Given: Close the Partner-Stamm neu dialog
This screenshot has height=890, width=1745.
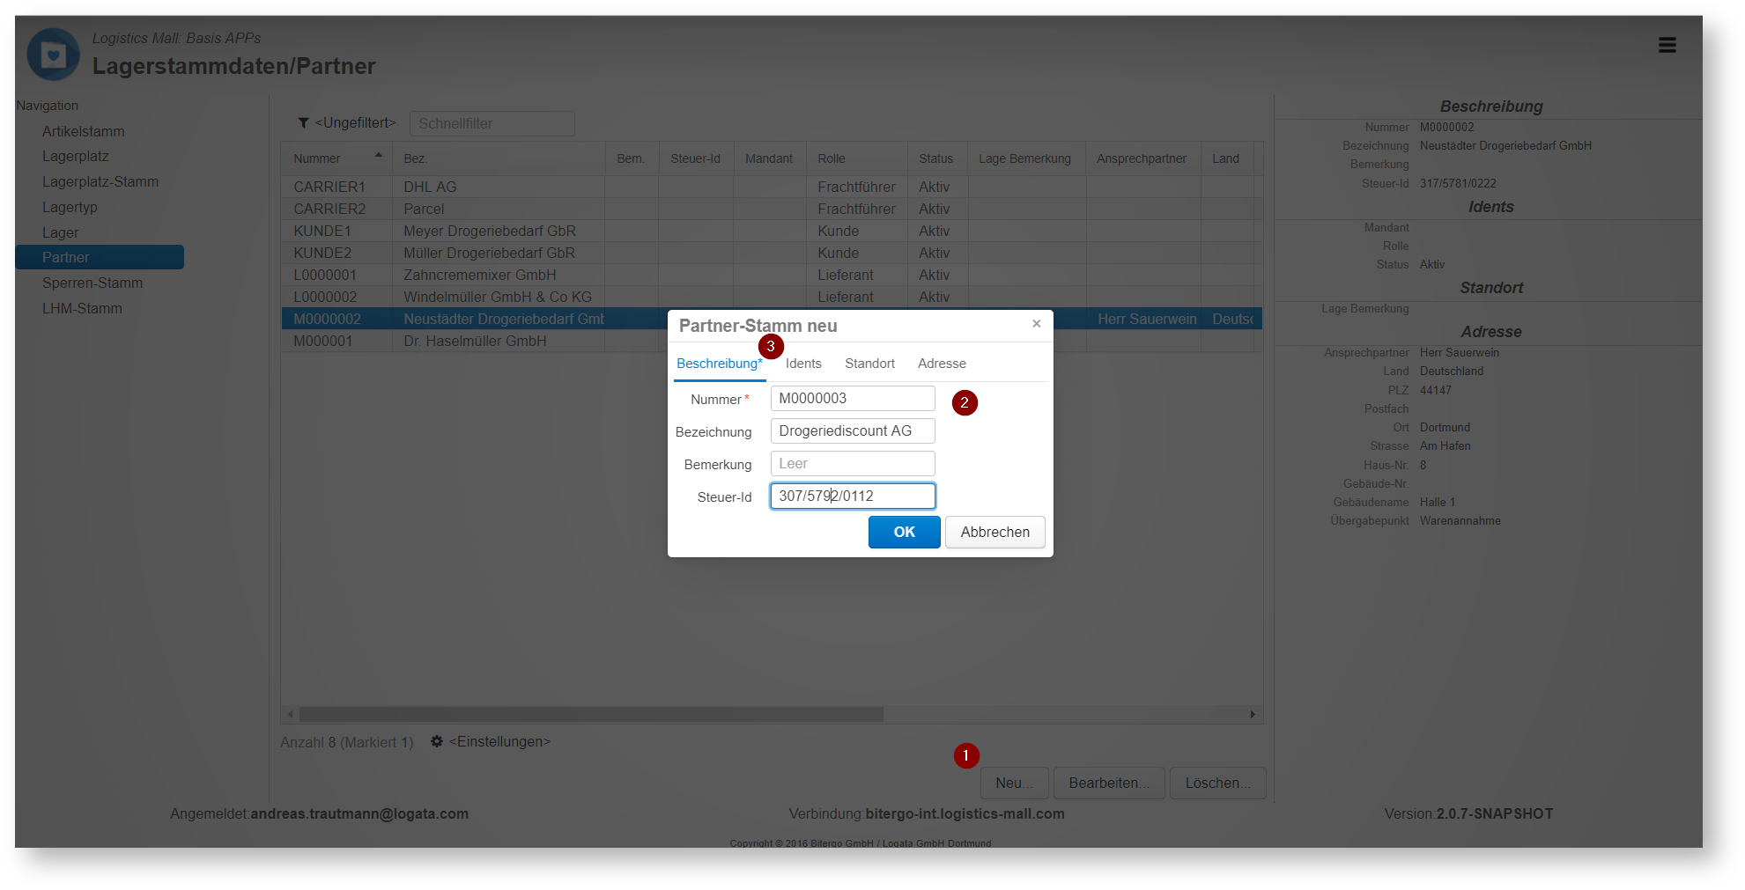Looking at the screenshot, I should (1037, 324).
